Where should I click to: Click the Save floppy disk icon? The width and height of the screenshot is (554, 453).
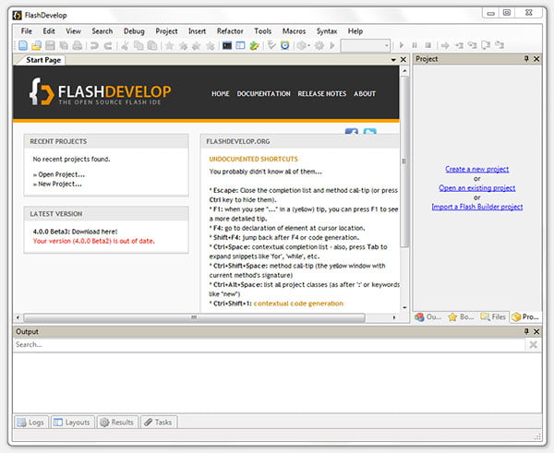point(50,45)
